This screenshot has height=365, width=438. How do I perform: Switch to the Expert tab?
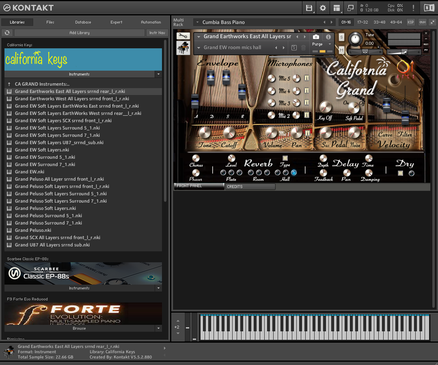click(116, 22)
